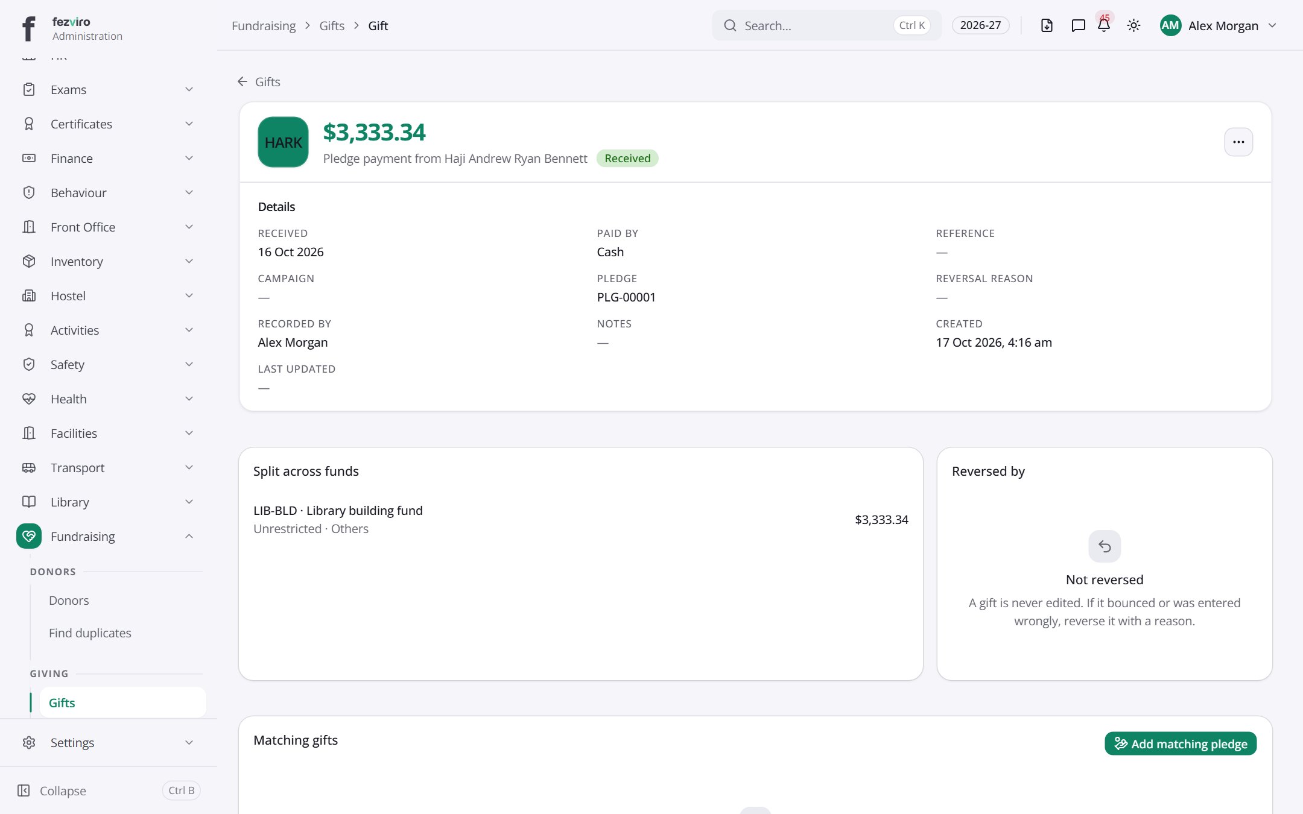Open the three-dot gift actions menu
Viewport: 1303px width, 814px height.
[x=1238, y=142]
